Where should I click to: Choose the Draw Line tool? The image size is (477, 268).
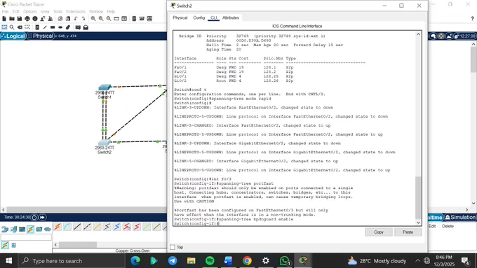point(45,27)
